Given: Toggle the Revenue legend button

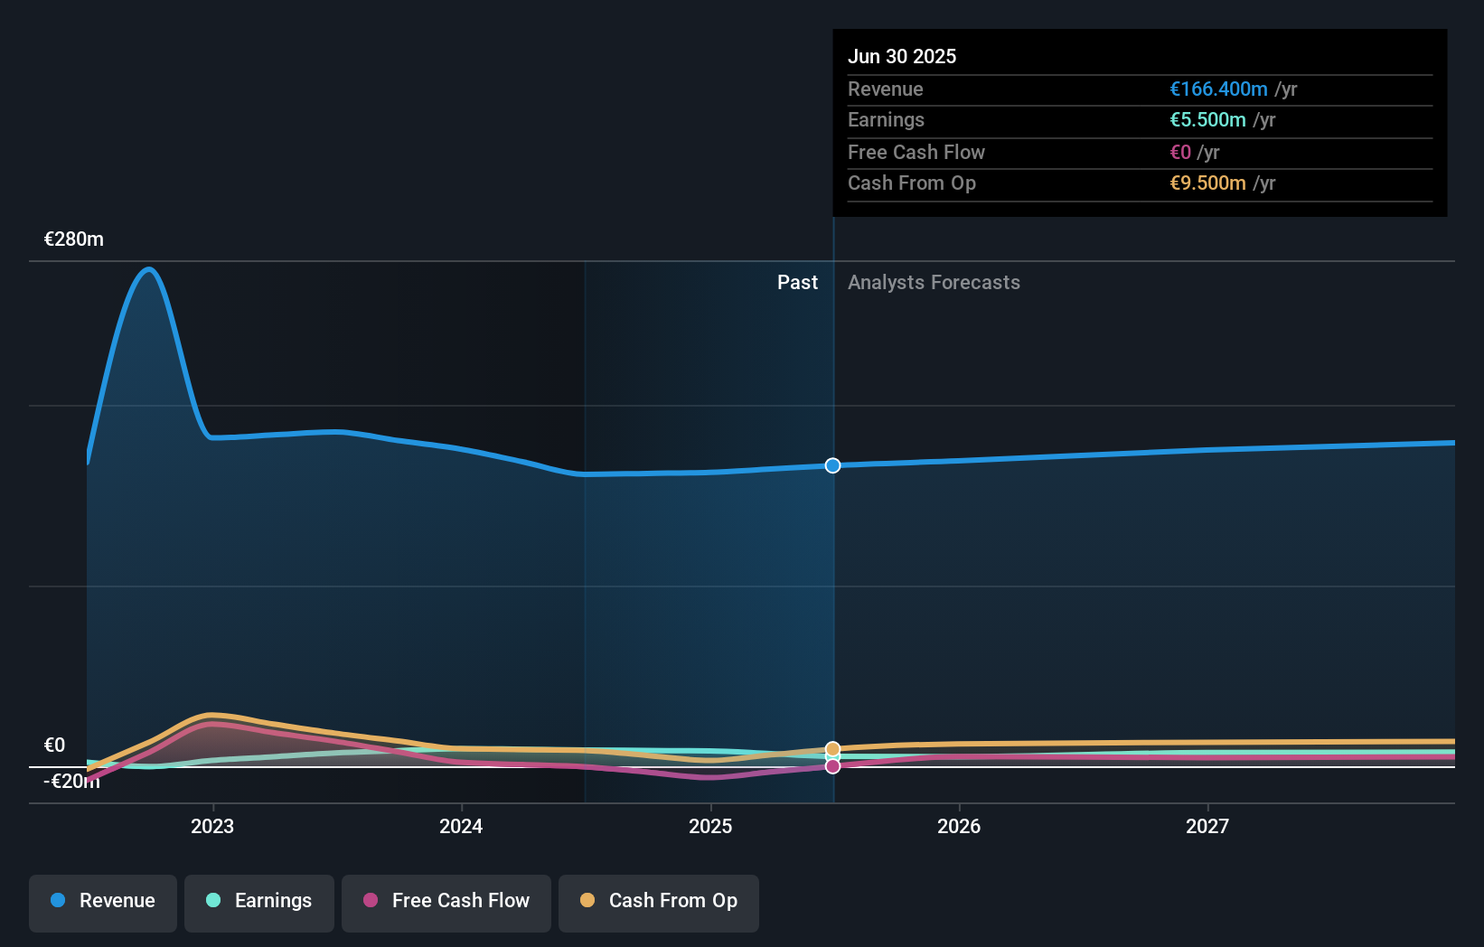Looking at the screenshot, I should (x=103, y=903).
